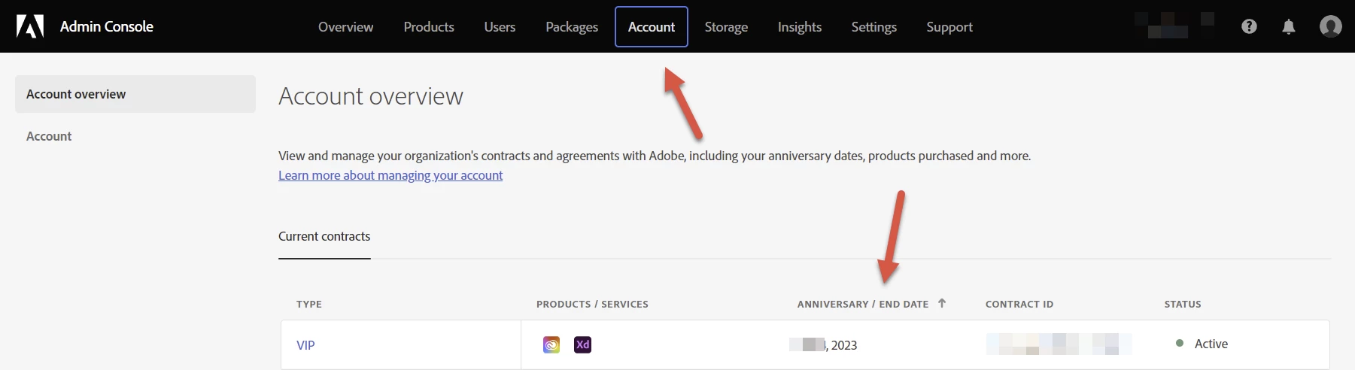Click the 2023 anniversary date cell
The width and height of the screenshot is (1355, 370).
823,345
